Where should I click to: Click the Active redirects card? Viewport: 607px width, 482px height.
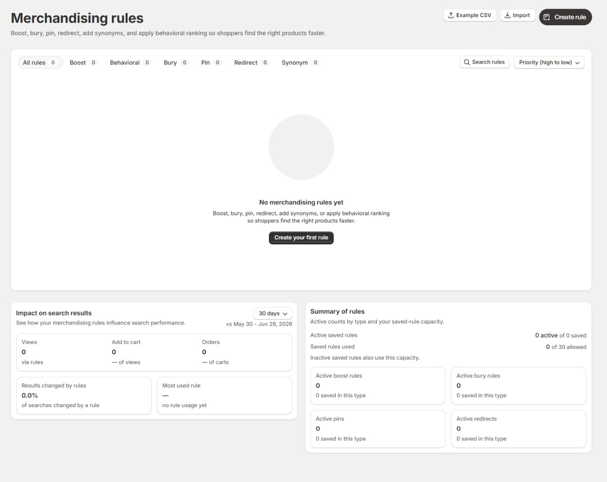pos(519,429)
